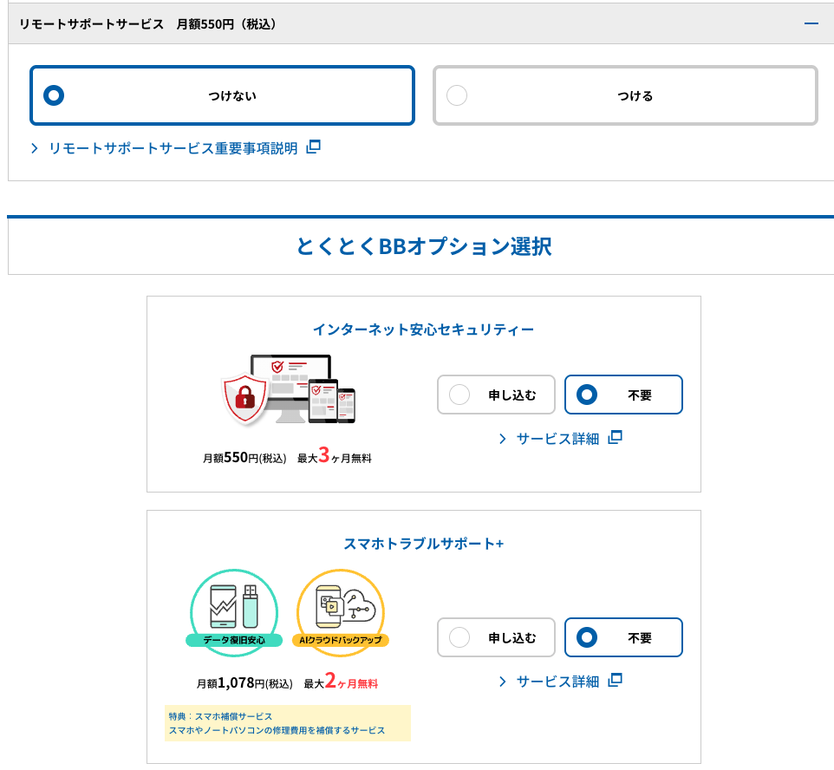The width and height of the screenshot is (834, 770).
Task: Open サービス詳細 for スマホトラブルサポート+
Action: [557, 681]
